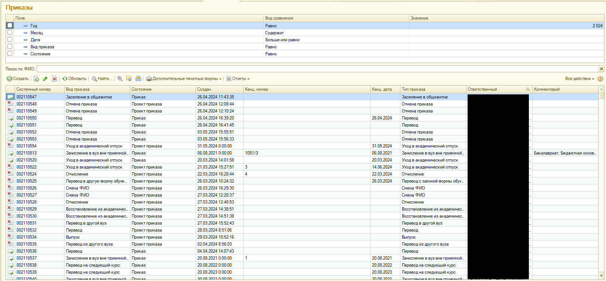This screenshot has width=606, height=281.
Task: Expand the Все действия menu
Action: pos(579,79)
